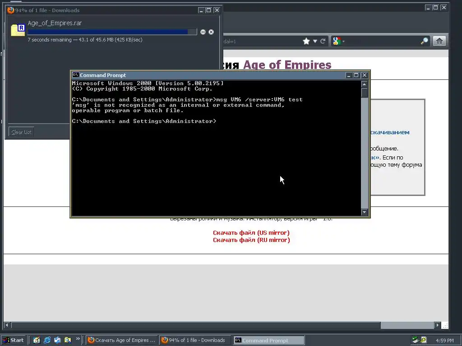Image resolution: width=462 pixels, height=346 pixels.
Task: Open Command Prompt system menu icon
Action: click(x=75, y=75)
